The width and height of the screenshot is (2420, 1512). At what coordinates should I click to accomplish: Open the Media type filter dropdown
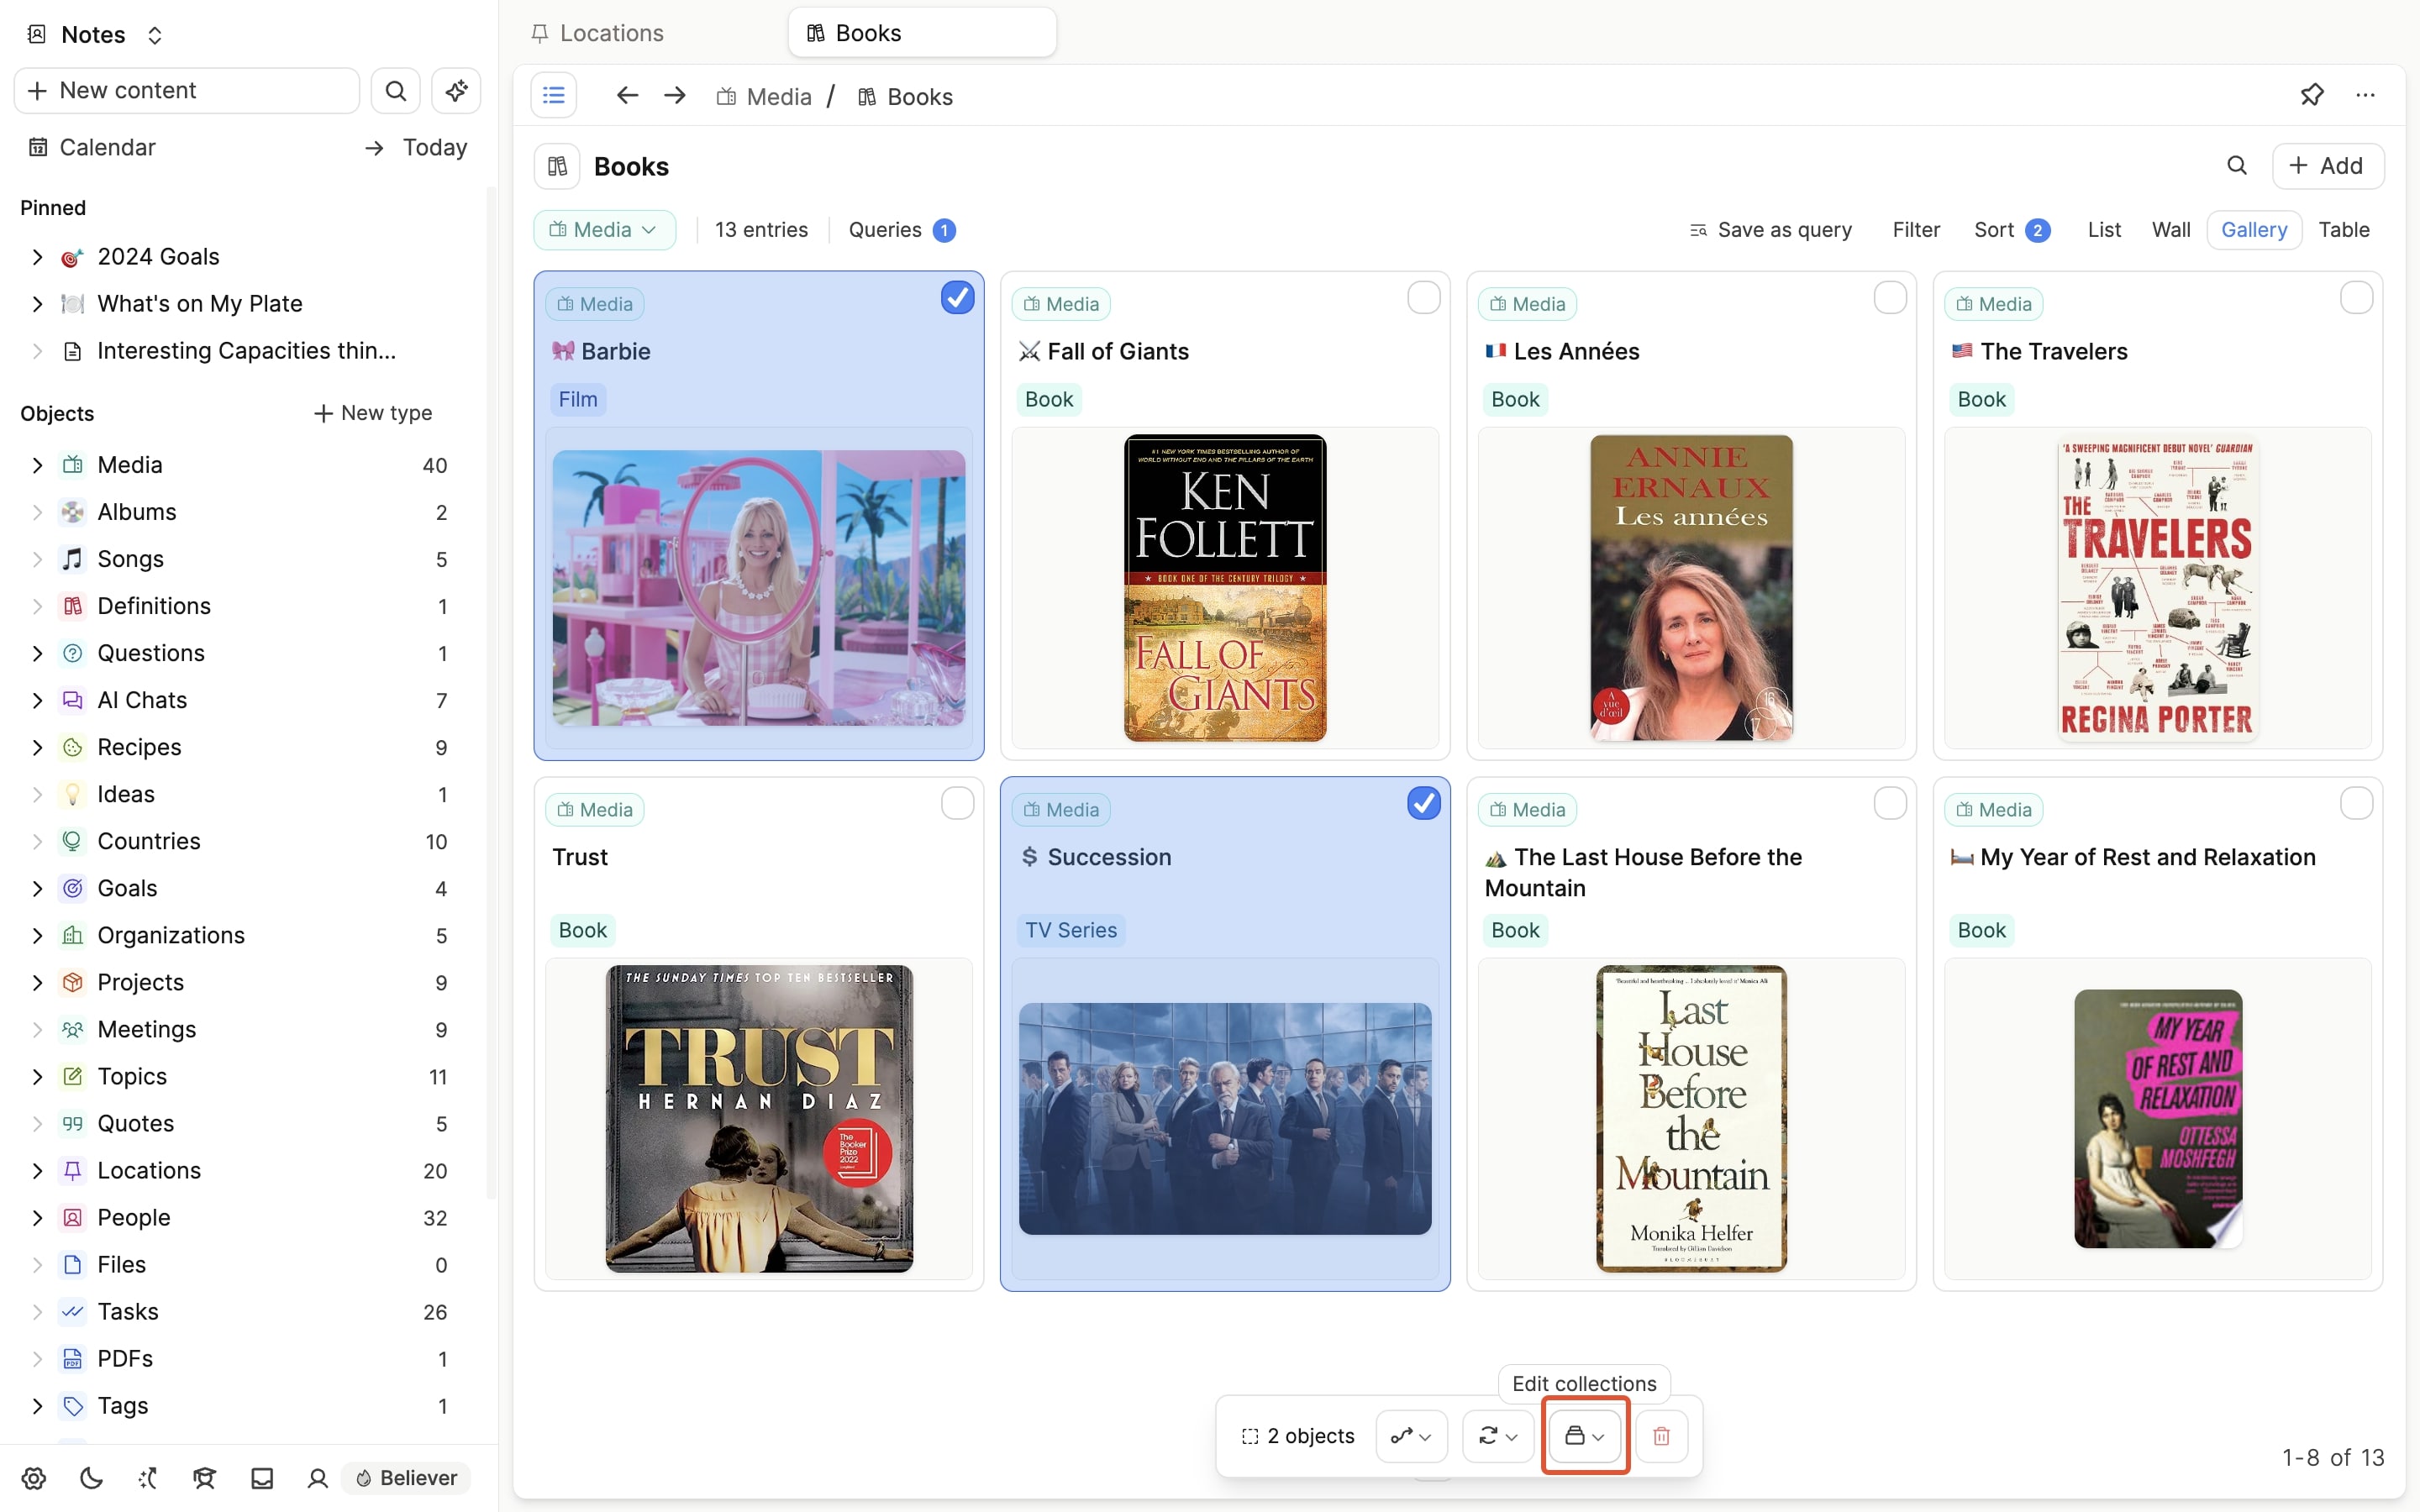(x=604, y=230)
